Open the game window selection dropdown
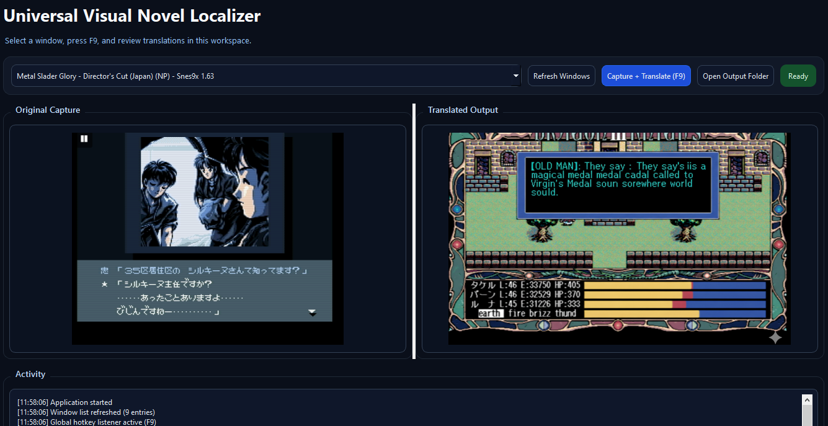 (x=266, y=76)
